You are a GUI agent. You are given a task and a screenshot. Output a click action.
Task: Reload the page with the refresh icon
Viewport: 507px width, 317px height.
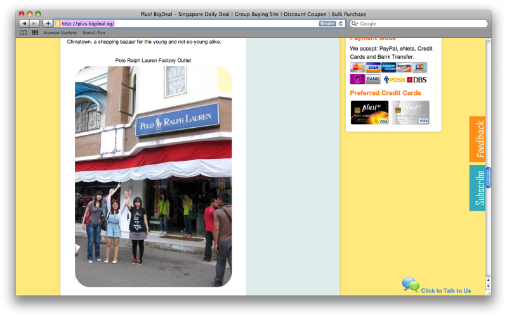click(341, 23)
